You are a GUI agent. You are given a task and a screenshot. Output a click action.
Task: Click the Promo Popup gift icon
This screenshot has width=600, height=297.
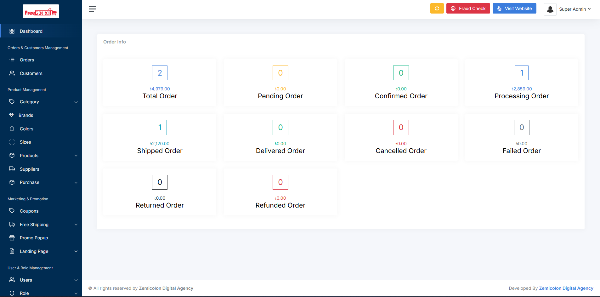click(12, 238)
